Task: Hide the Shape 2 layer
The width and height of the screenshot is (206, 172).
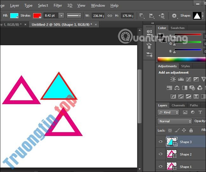Action: (160, 154)
